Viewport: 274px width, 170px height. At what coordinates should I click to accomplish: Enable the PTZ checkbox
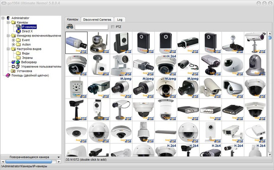click(x=113, y=27)
